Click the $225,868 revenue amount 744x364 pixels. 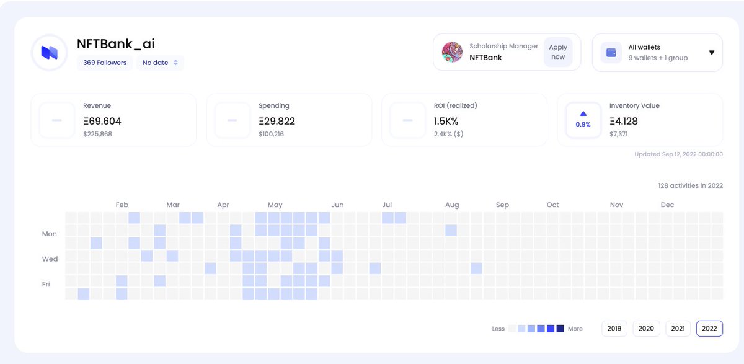[97, 134]
